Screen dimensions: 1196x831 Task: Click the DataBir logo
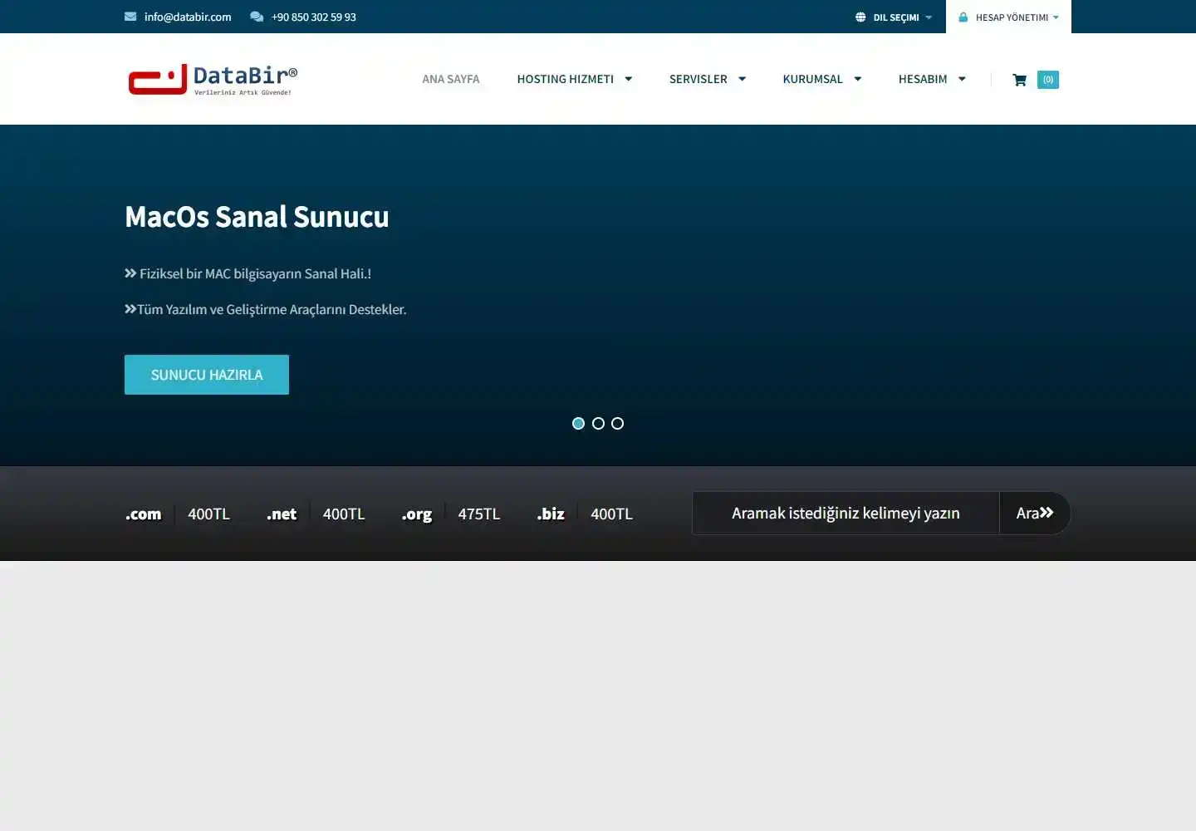pos(213,80)
